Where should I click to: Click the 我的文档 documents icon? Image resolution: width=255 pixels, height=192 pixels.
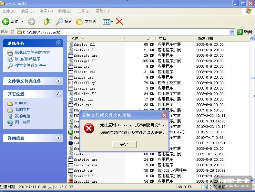(x=10, y=110)
